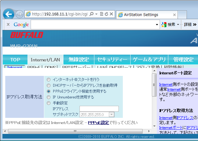This screenshot has height=141, width=198.
Task: Select the 手動設定 radio button
Action: tap(49, 103)
